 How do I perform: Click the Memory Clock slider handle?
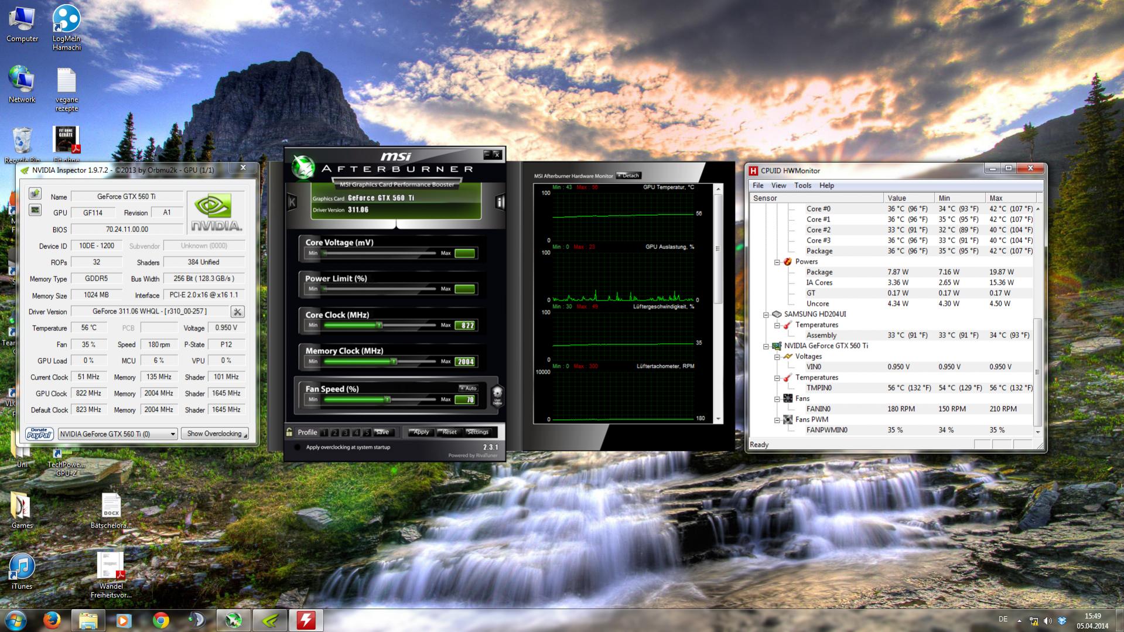394,361
